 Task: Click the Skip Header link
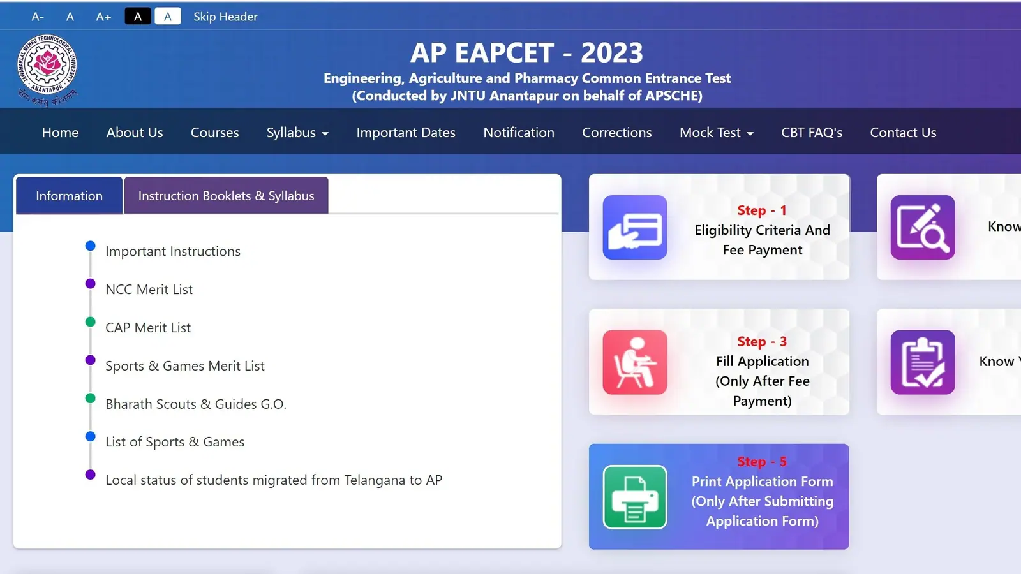point(225,17)
